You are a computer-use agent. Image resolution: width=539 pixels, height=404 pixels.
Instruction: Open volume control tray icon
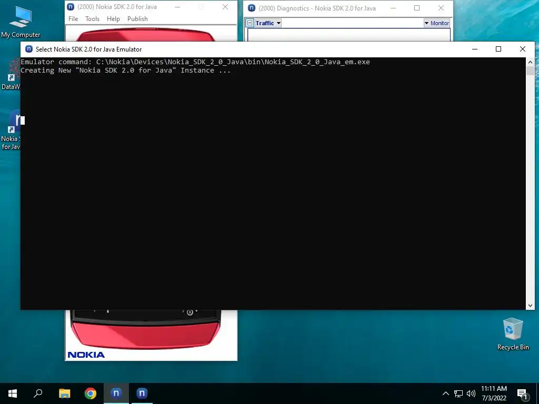click(471, 393)
